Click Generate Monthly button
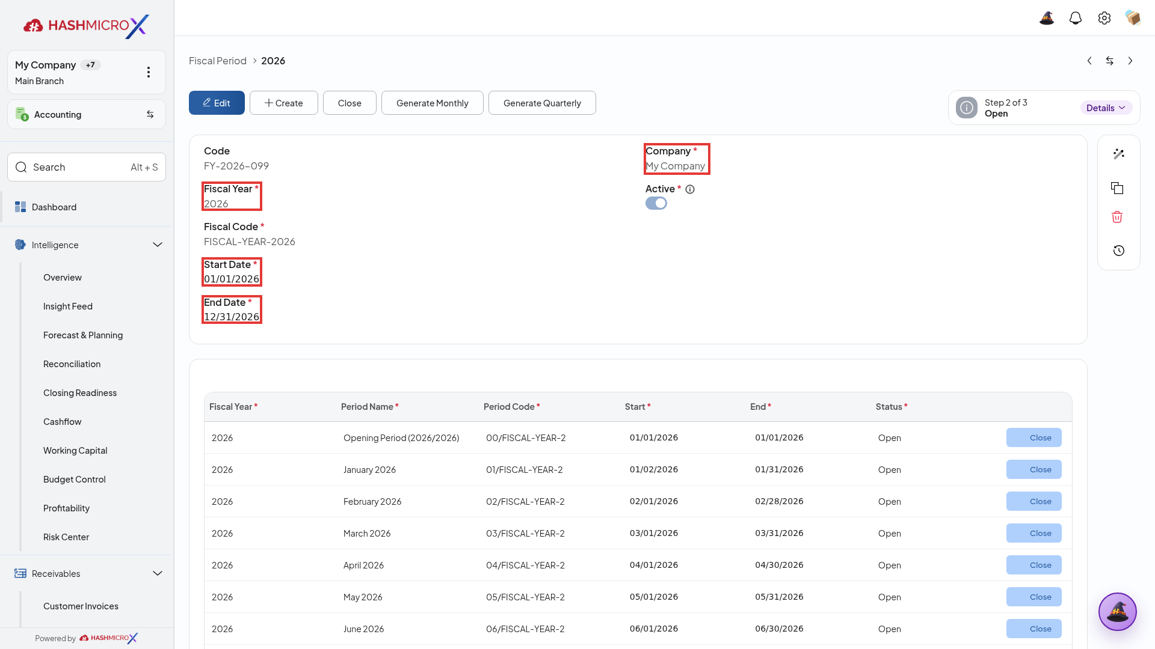The width and height of the screenshot is (1155, 649). tap(433, 103)
